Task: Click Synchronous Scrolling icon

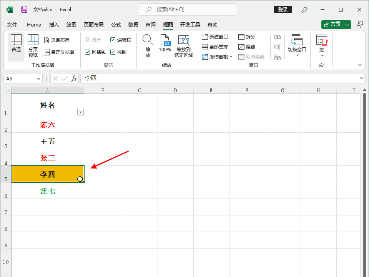Action: [278, 47]
